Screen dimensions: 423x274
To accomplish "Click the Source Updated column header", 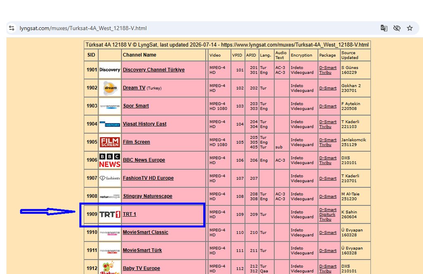I will pyautogui.click(x=356, y=55).
